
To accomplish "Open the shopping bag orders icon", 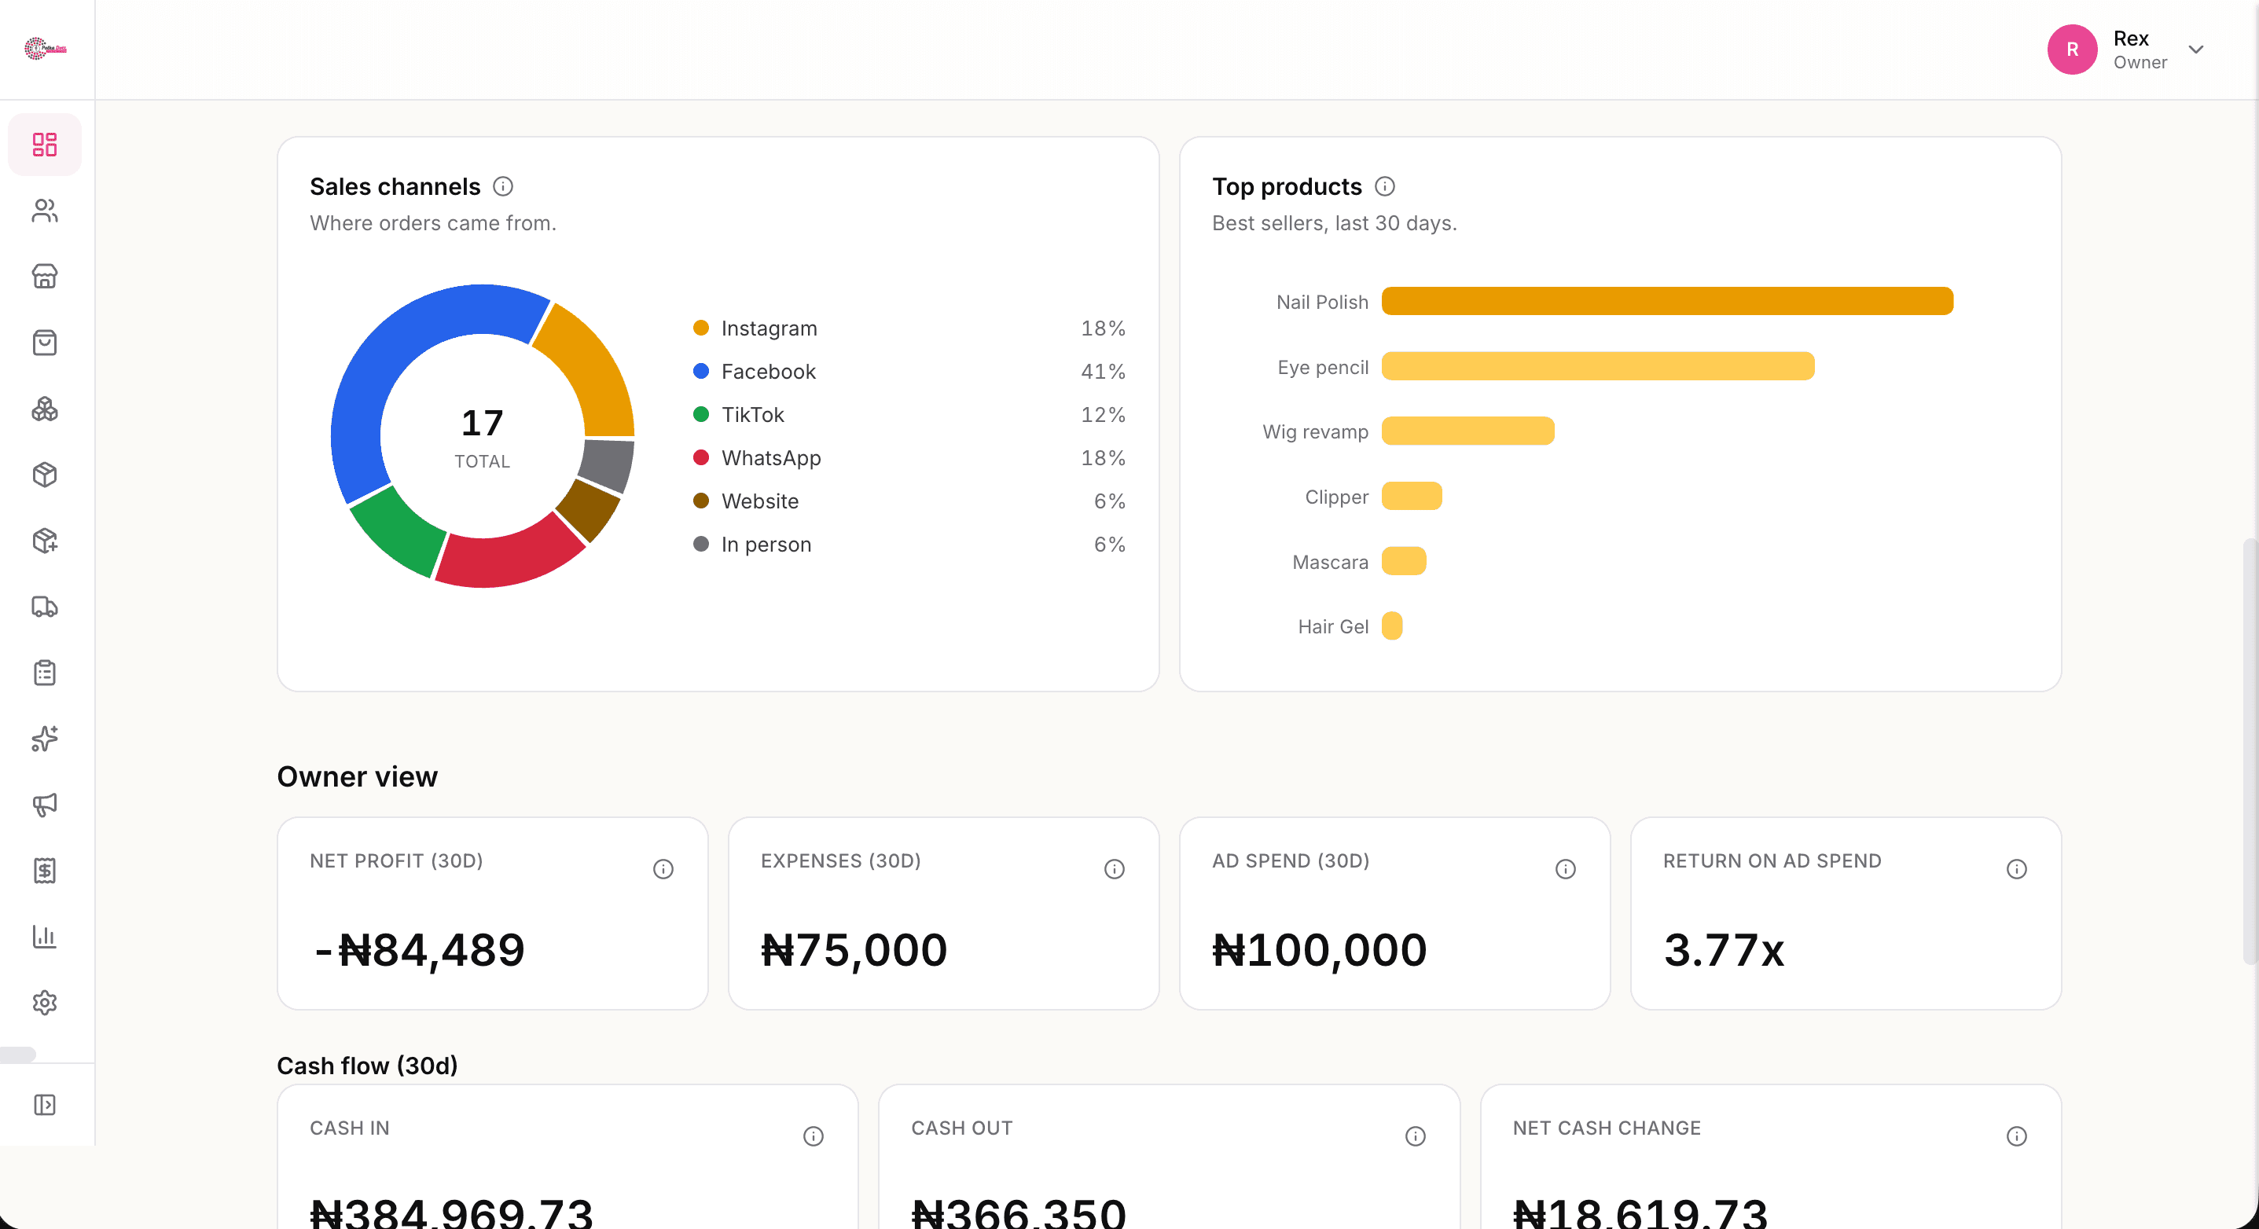I will 45,343.
